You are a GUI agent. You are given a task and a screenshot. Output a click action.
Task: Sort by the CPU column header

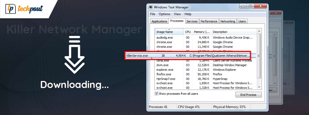click(x=188, y=32)
